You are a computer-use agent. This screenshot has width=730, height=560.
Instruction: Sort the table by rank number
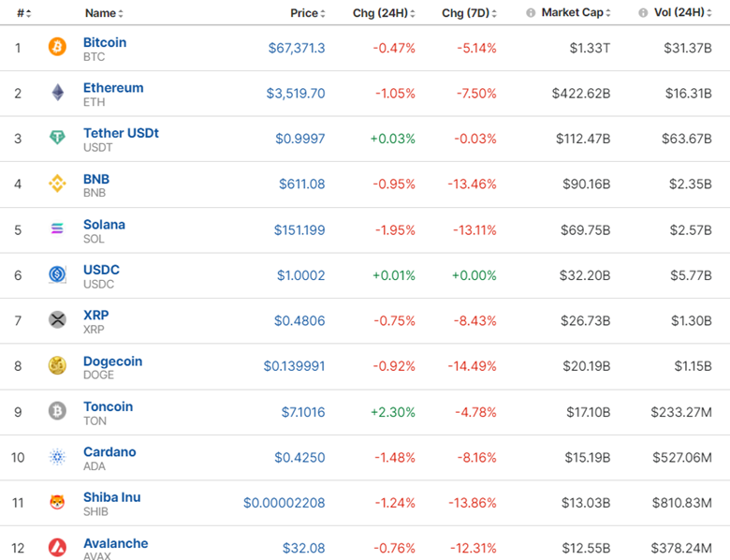[x=23, y=13]
